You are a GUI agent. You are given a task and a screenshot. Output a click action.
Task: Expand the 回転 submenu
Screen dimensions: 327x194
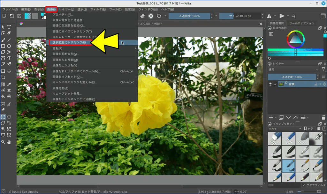tap(92, 48)
